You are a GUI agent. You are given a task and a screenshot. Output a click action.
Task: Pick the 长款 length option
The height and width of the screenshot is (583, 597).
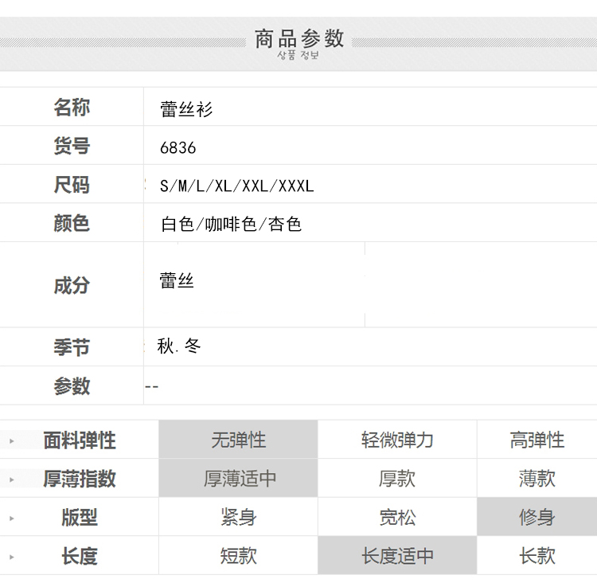pyautogui.click(x=537, y=556)
